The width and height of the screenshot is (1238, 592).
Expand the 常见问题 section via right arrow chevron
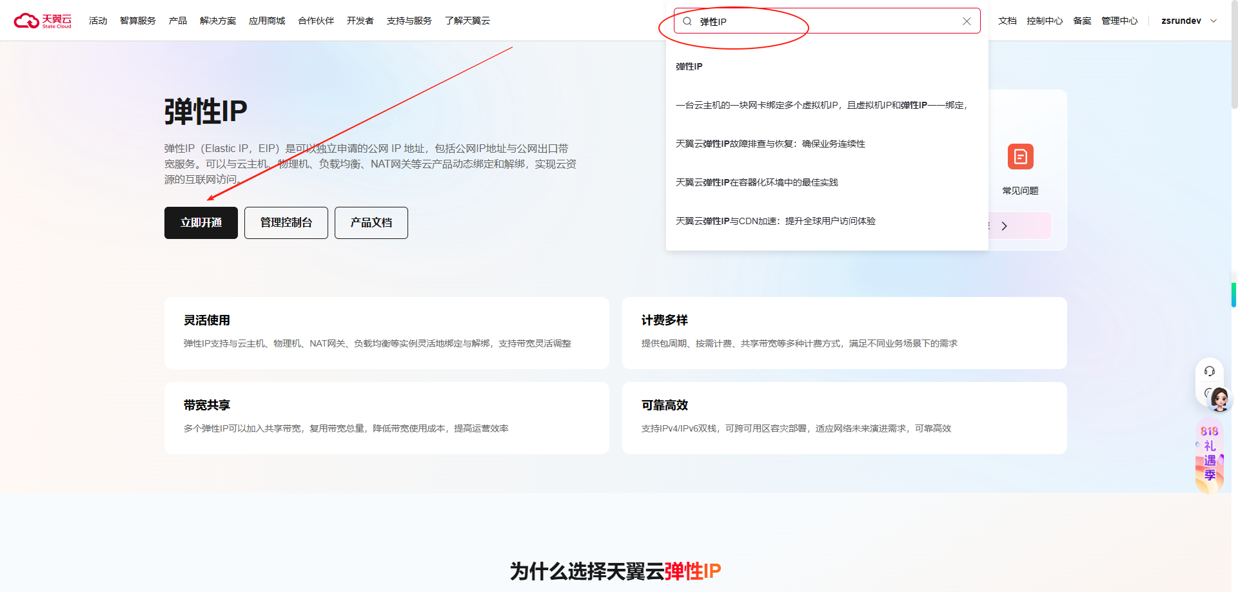point(1004,225)
